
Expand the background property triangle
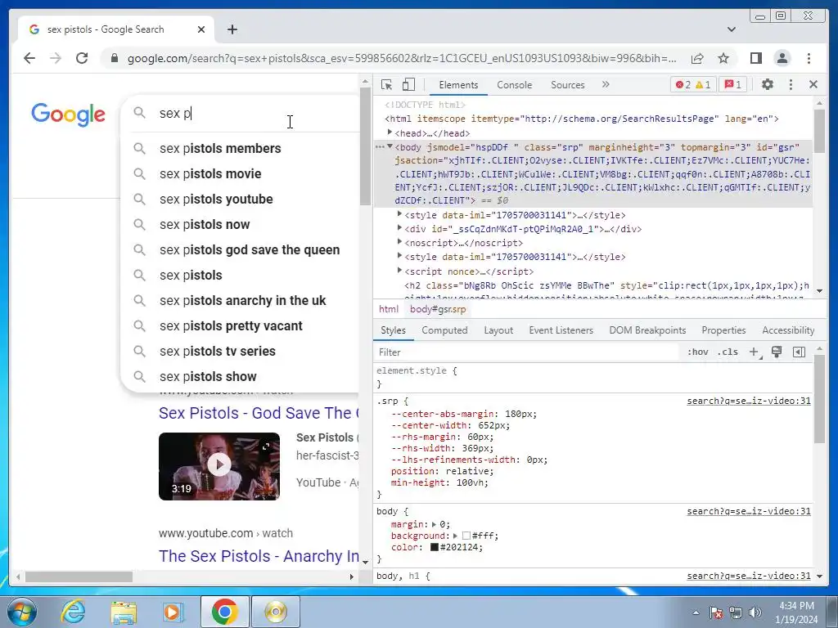[455, 536]
